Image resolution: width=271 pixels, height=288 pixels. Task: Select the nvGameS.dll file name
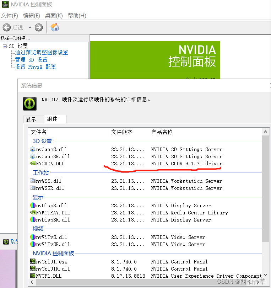52,149
